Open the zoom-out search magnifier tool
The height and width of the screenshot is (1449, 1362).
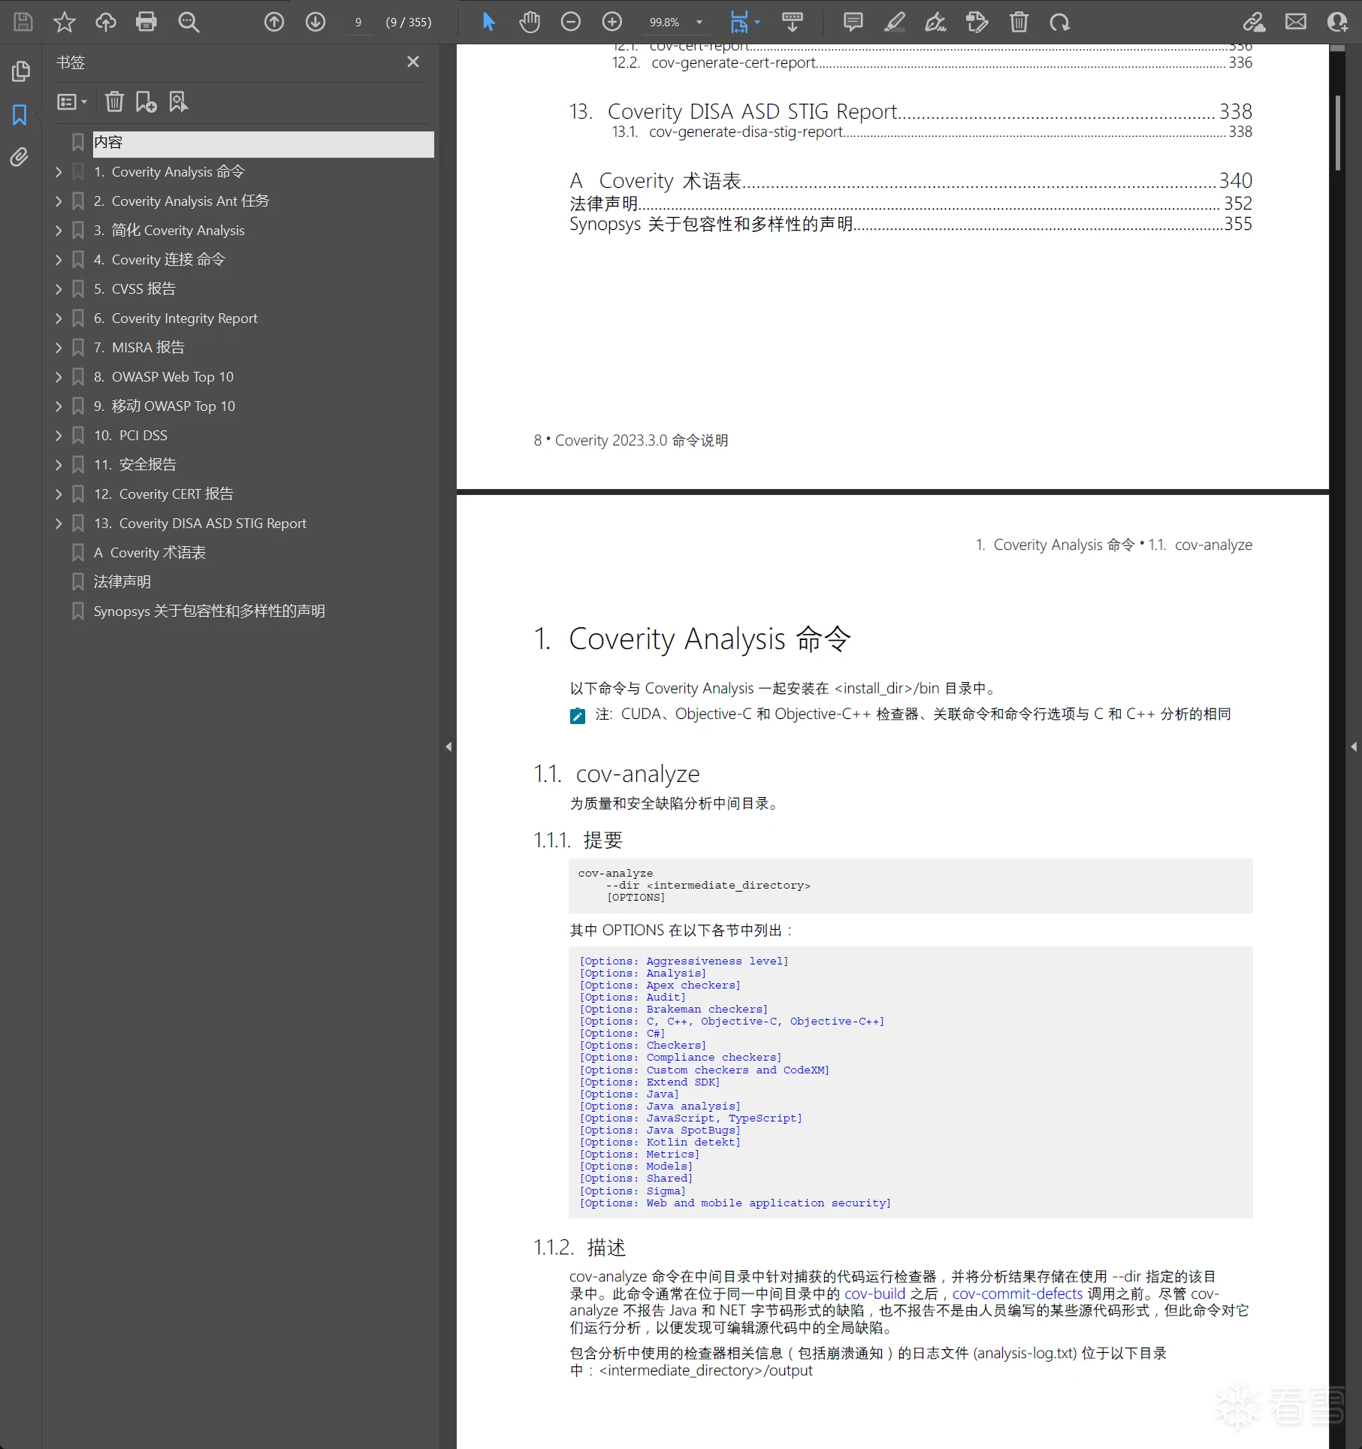click(189, 22)
